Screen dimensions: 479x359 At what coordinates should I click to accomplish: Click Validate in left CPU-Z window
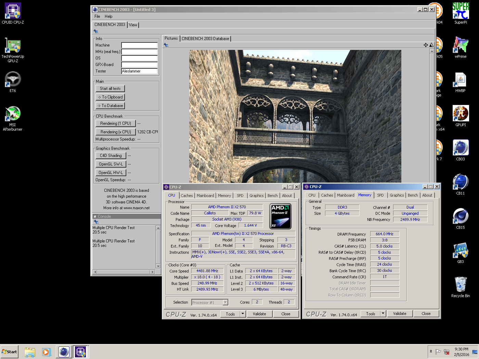pyautogui.click(x=259, y=314)
